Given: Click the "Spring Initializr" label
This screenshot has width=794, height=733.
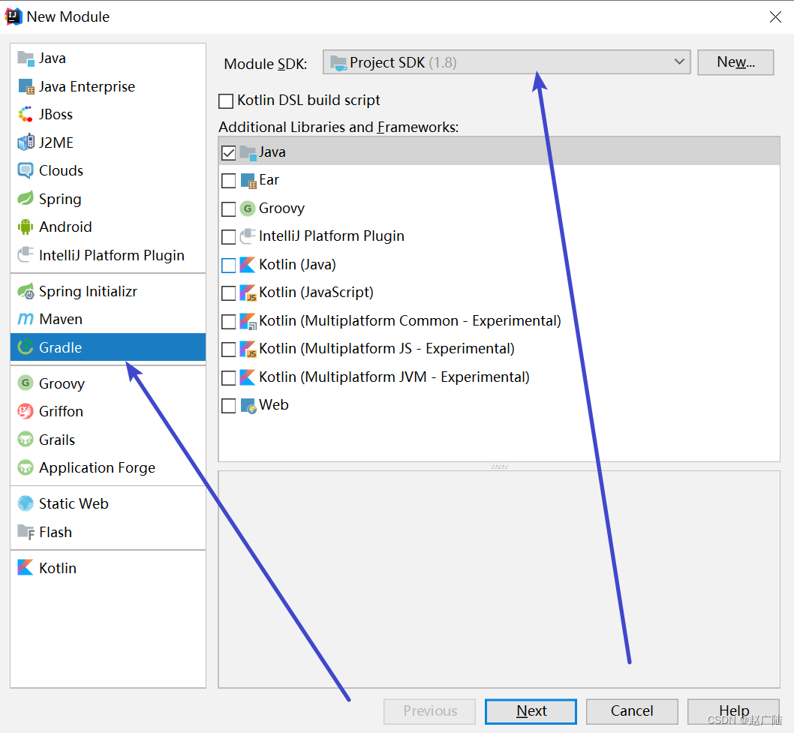Looking at the screenshot, I should [x=88, y=292].
